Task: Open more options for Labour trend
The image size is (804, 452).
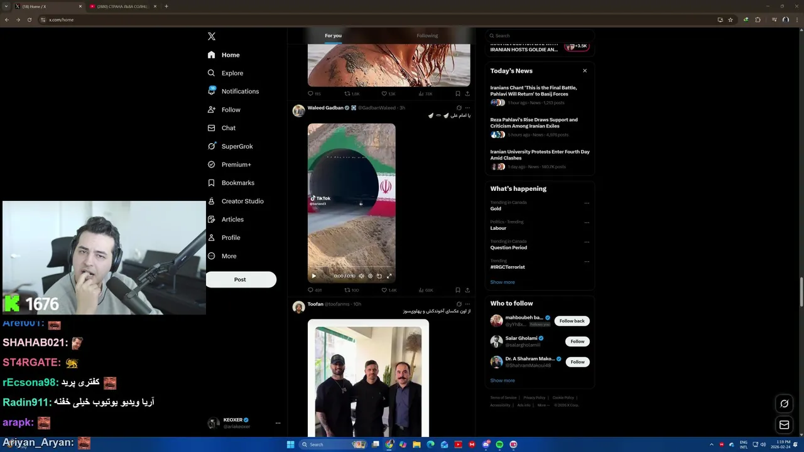Action: [x=587, y=222]
